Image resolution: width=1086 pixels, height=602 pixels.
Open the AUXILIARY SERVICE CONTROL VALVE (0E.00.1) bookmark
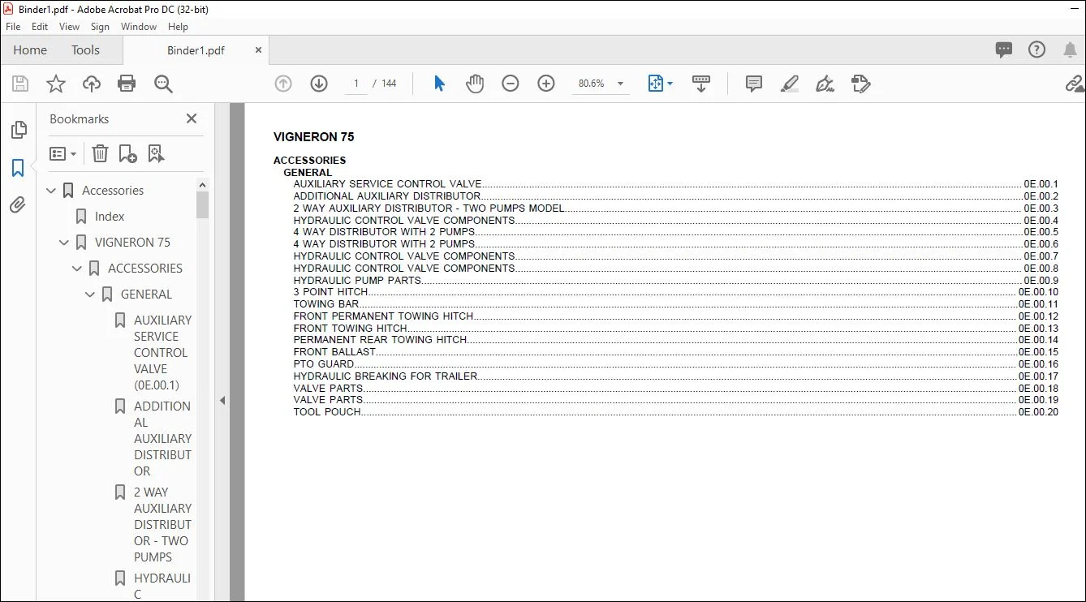pyautogui.click(x=162, y=353)
